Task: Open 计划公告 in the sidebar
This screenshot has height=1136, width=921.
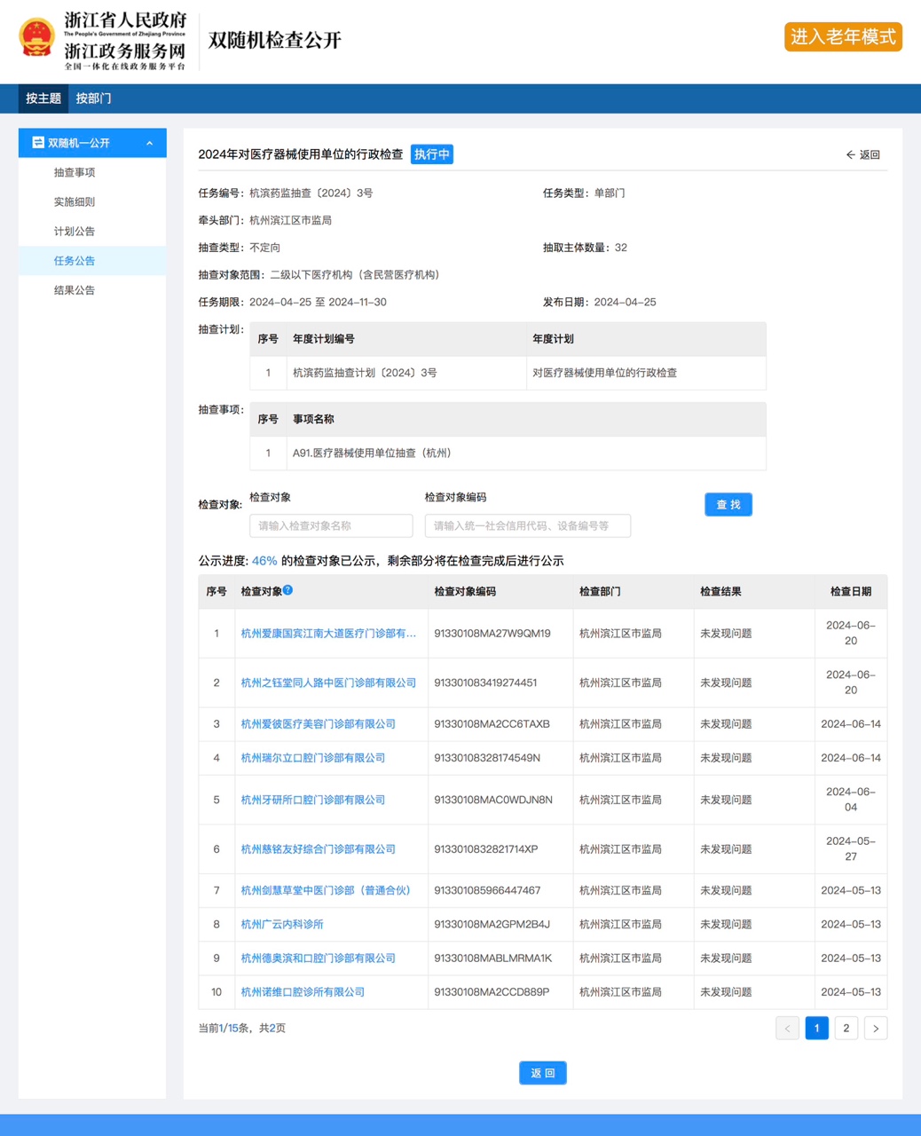Action: (x=75, y=231)
